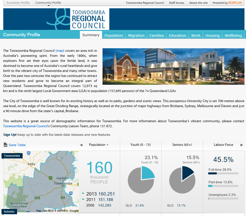Select the Seniors (65+) column header

[182, 145]
